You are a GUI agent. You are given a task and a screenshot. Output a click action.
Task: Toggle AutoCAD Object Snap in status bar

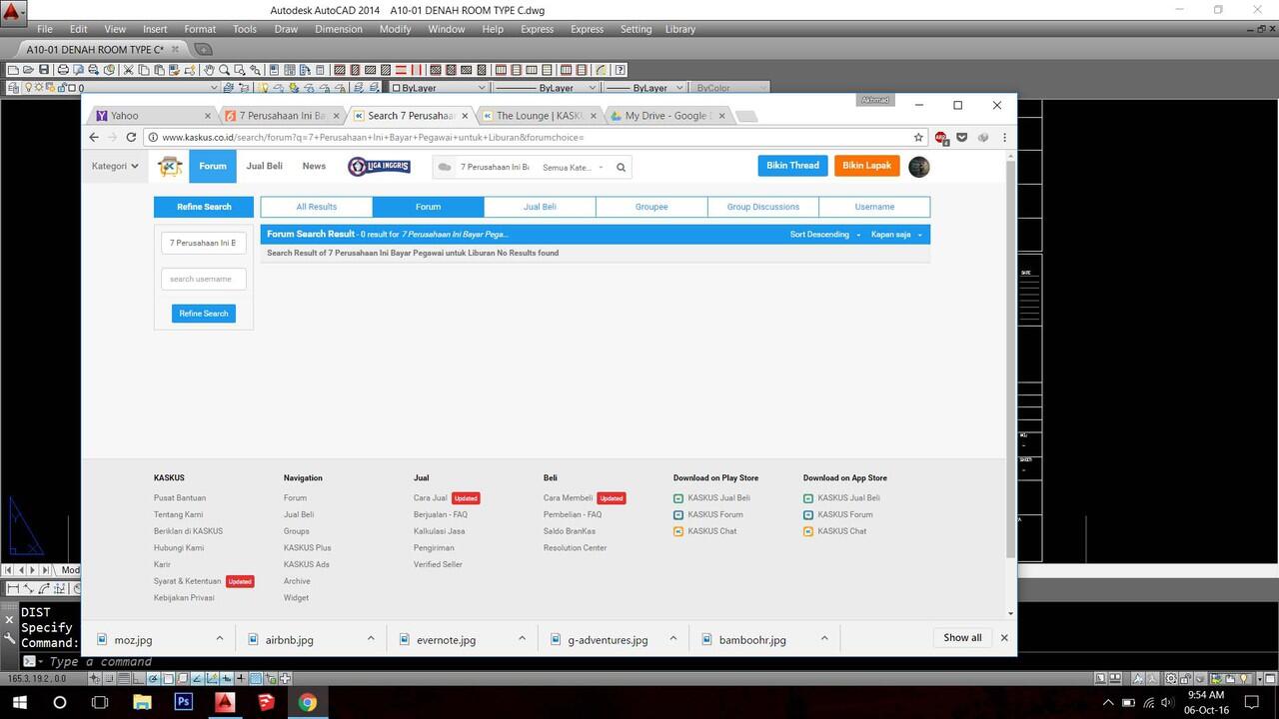coord(168,679)
